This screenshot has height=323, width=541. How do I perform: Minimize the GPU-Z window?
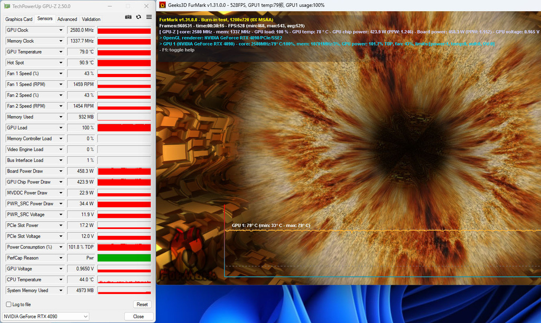110,6
